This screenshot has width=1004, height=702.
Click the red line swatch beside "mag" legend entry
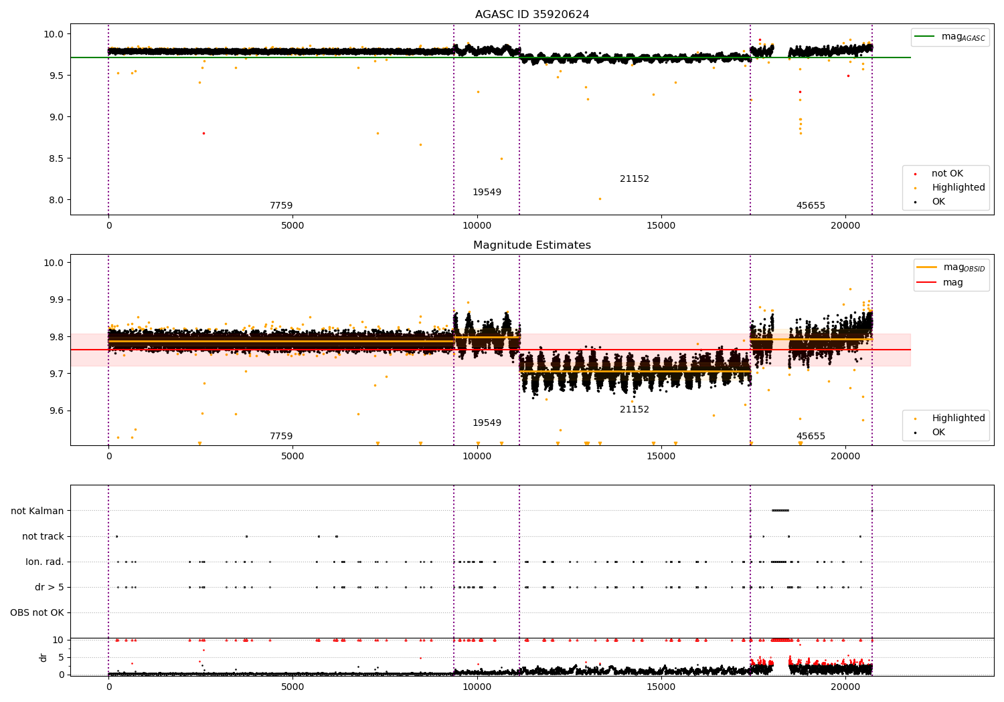(927, 283)
